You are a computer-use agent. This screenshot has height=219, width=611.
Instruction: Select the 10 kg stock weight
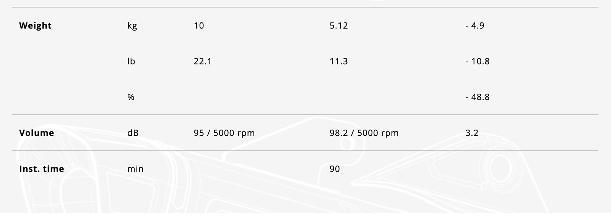point(199,26)
